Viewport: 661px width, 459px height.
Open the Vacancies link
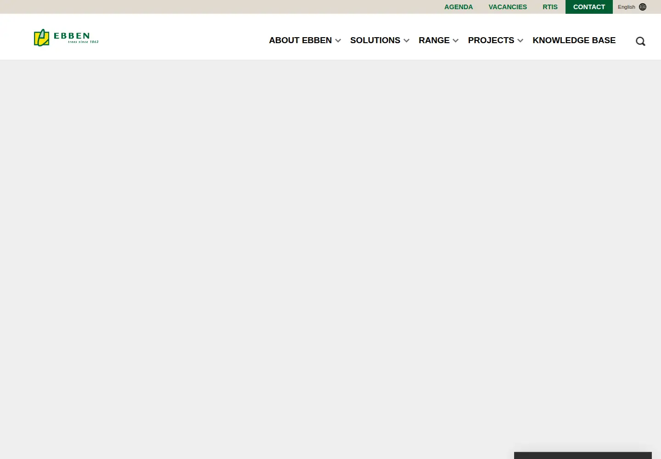click(508, 7)
